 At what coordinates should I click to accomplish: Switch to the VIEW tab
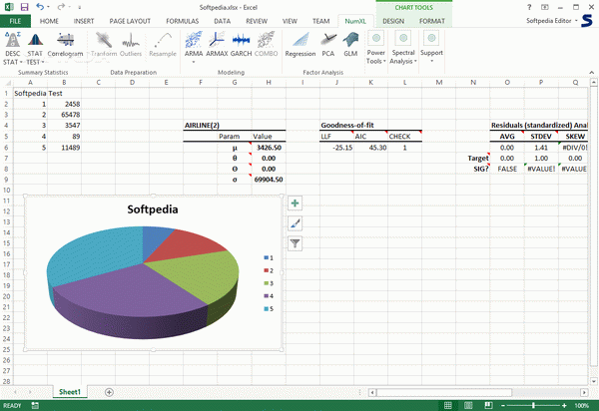tap(290, 21)
